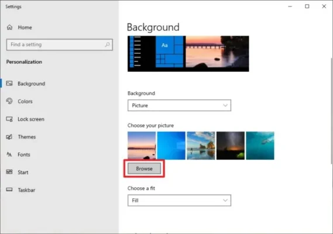
Task: Go to the Lock screen section
Action: pos(31,119)
